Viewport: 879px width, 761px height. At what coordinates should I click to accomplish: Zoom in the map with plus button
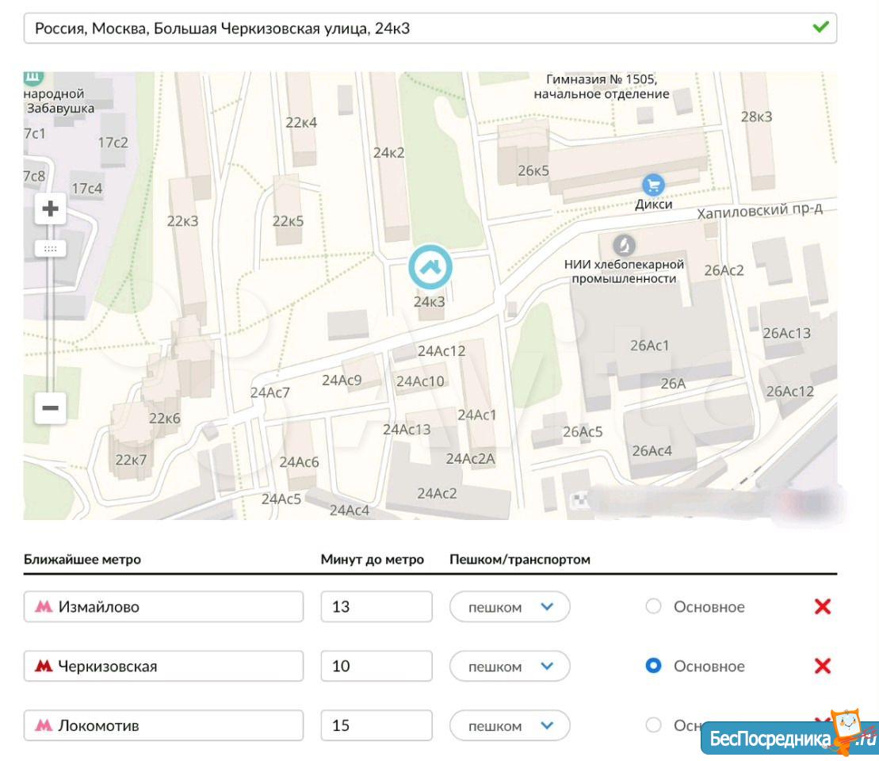click(51, 209)
